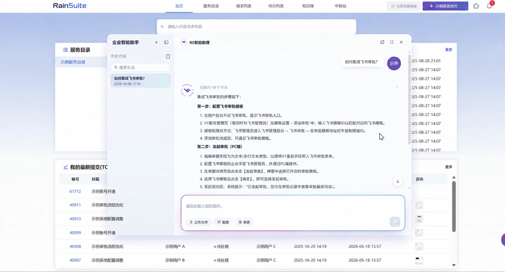This screenshot has width=505, height=272.
Task: Open the 服务目录 tab in top navigation
Action: point(211,6)
